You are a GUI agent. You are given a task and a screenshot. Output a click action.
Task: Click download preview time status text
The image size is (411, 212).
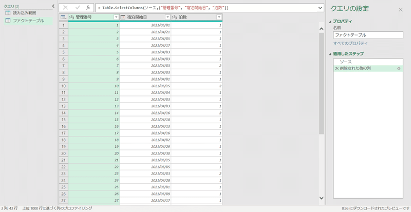[x=376, y=208]
